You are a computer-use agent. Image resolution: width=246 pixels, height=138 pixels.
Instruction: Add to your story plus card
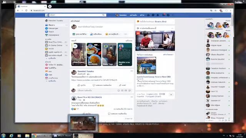(x=78, y=54)
